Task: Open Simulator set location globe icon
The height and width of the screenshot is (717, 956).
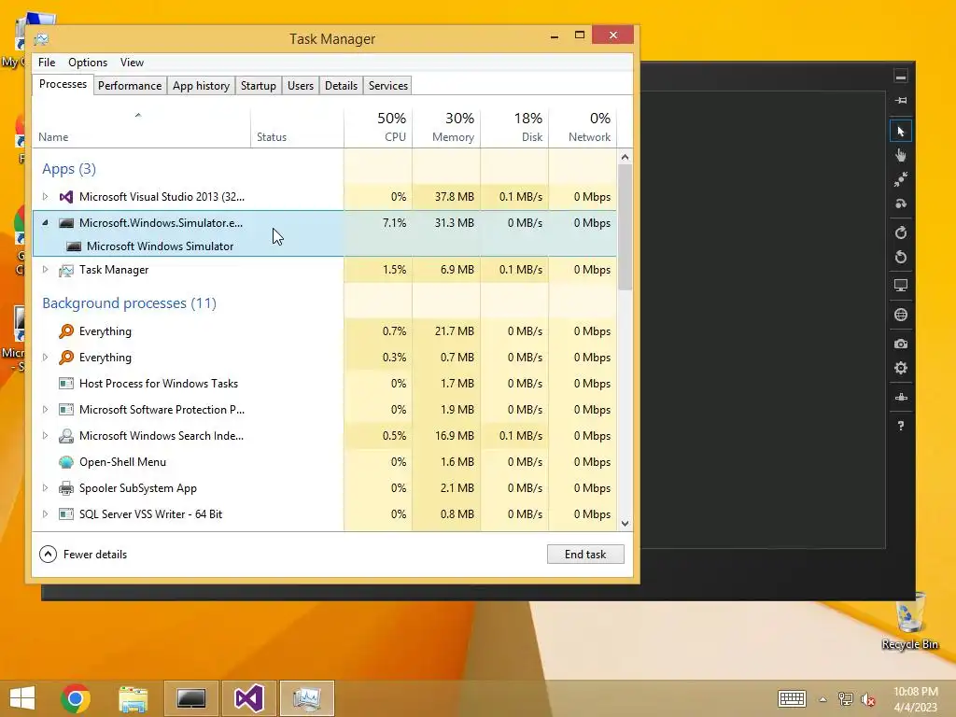Action: pyautogui.click(x=901, y=315)
